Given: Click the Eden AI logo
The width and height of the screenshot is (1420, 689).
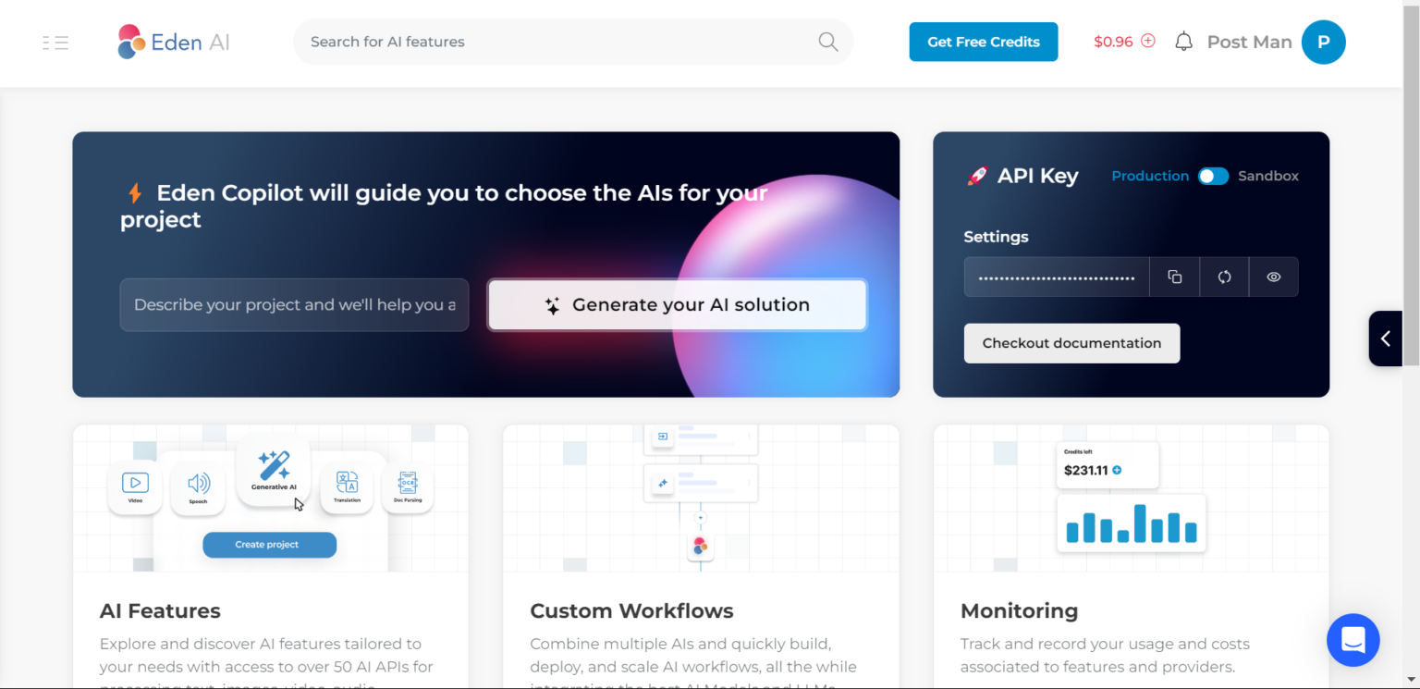Looking at the screenshot, I should [x=174, y=42].
